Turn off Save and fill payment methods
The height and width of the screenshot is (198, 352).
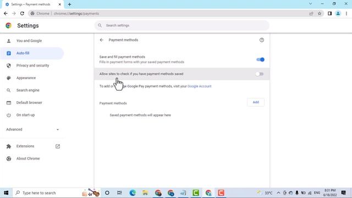pos(260,59)
